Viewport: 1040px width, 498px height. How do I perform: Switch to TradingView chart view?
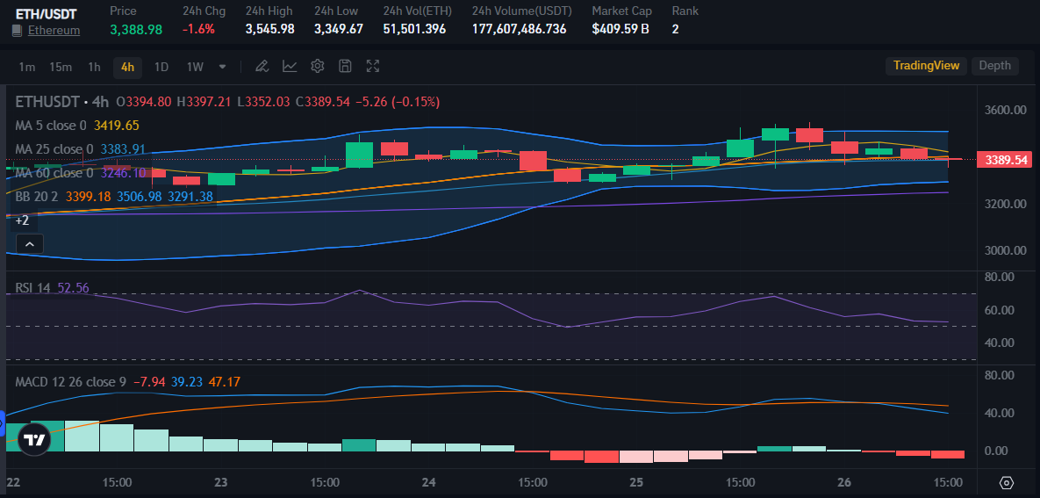coord(926,65)
